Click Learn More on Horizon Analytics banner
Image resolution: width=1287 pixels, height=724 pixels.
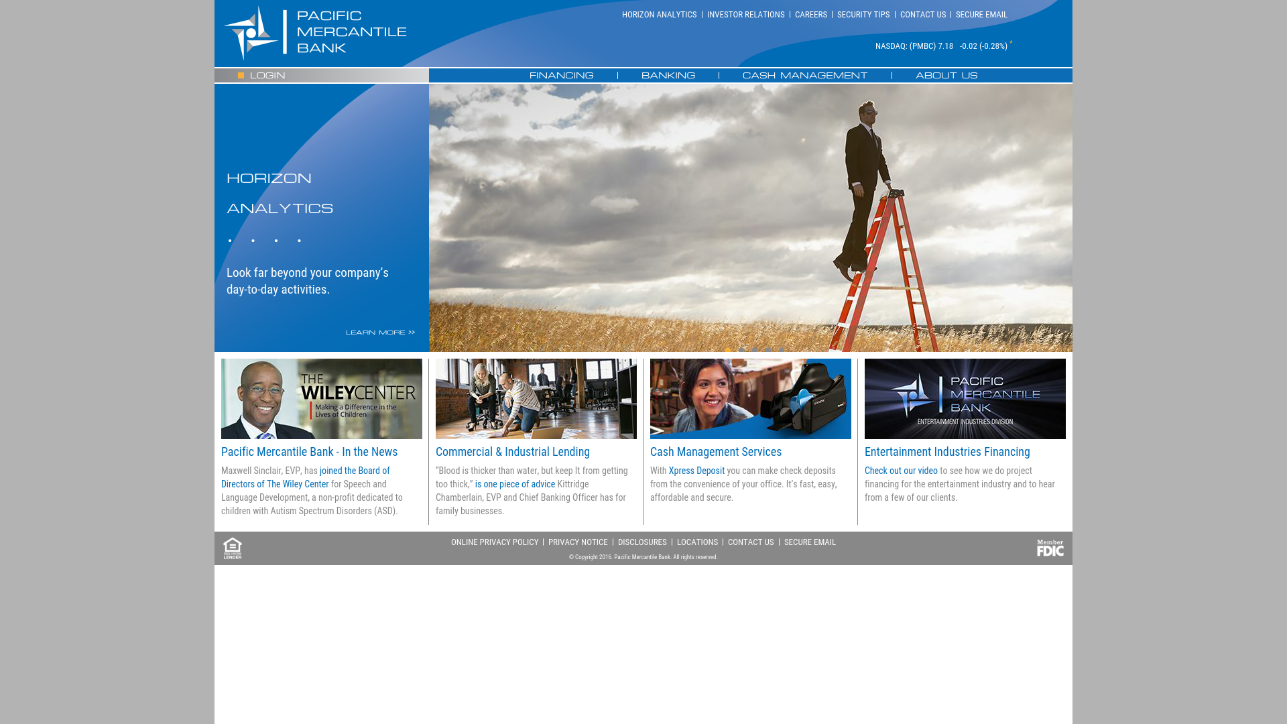coord(380,333)
